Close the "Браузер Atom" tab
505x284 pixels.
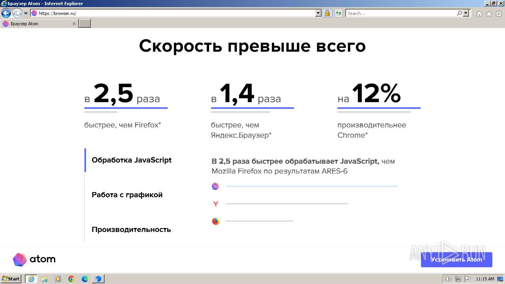(74, 24)
